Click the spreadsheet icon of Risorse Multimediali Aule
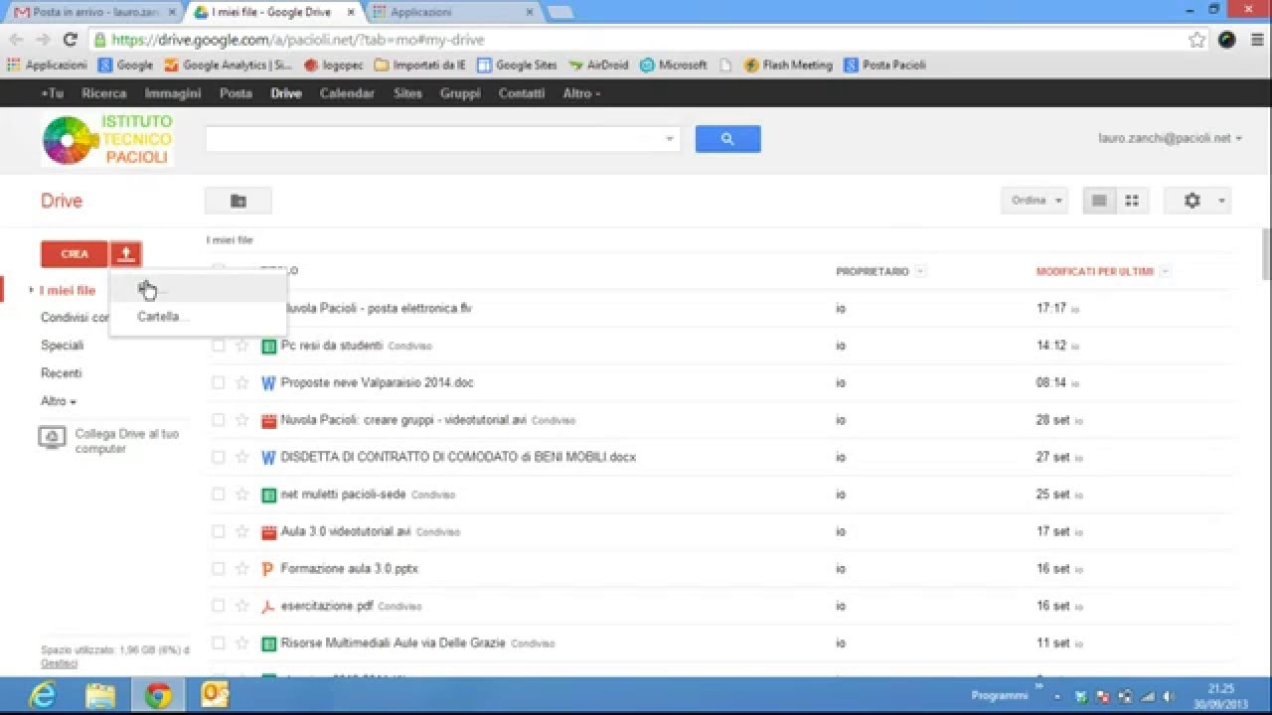The image size is (1272, 715). coord(268,643)
